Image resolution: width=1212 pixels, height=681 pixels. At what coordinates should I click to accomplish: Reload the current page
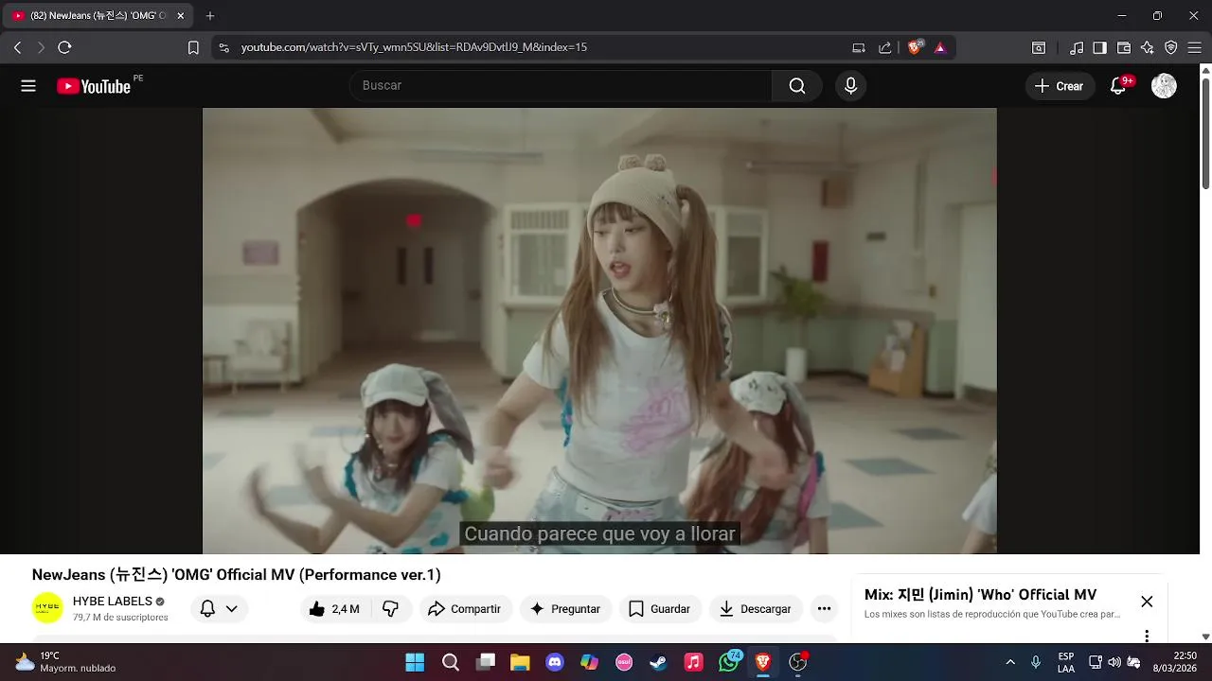64,47
